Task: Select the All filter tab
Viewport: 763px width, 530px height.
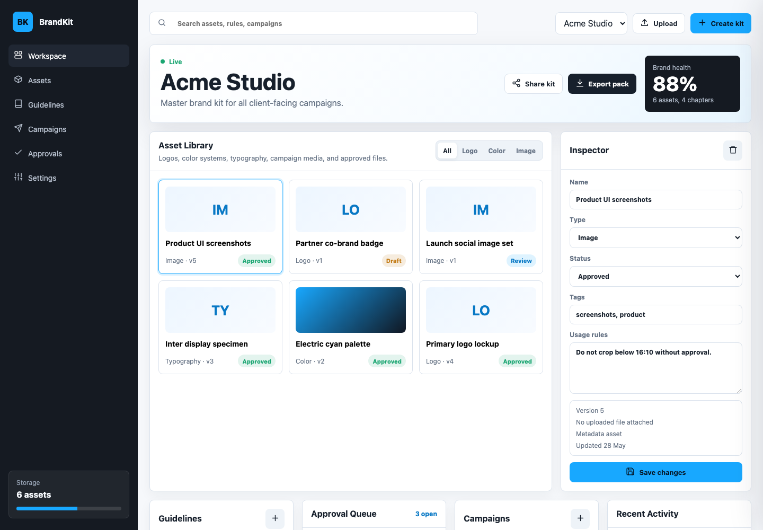Action: click(x=447, y=151)
